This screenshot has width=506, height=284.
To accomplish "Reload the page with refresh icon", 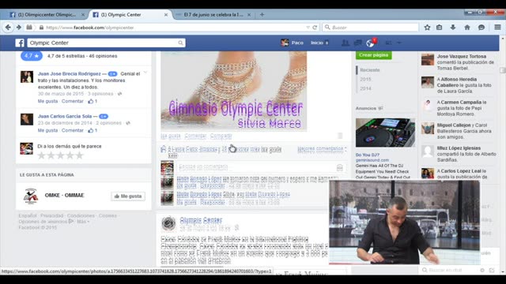I will [x=315, y=28].
